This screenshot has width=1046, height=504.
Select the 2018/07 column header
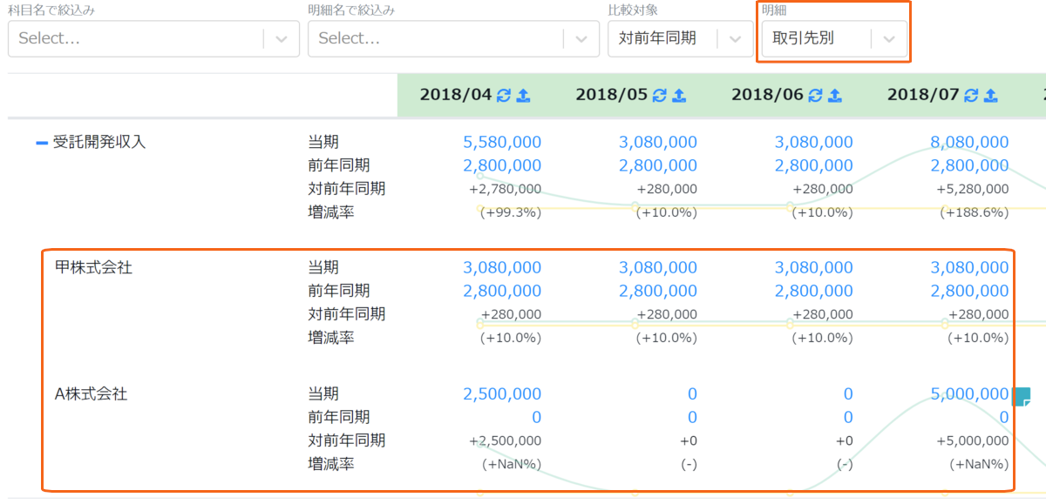pos(923,96)
